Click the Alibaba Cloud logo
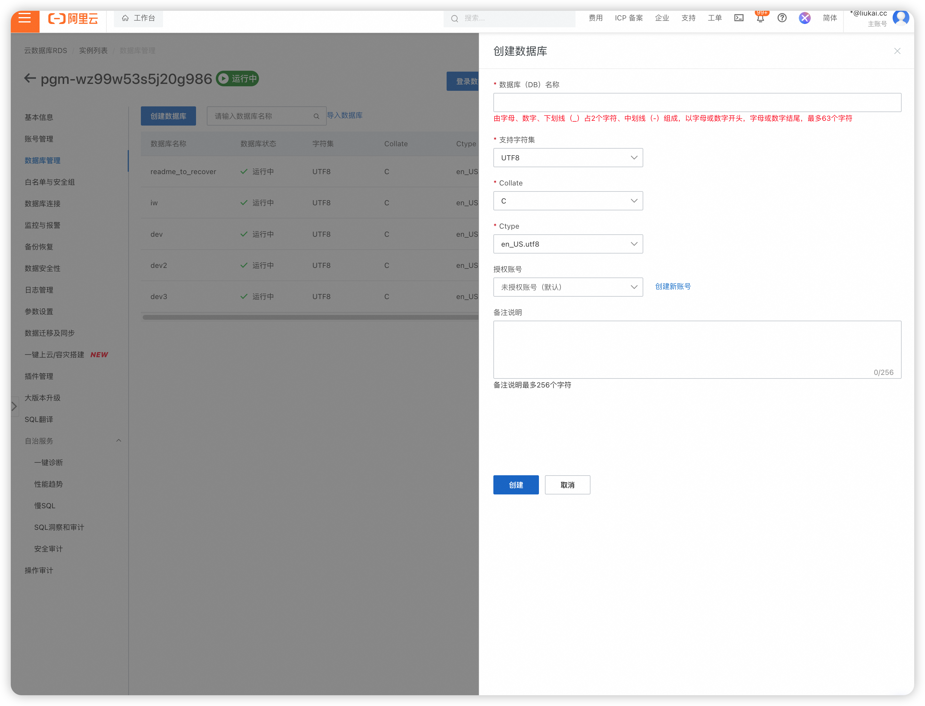This screenshot has height=706, width=925. (73, 19)
